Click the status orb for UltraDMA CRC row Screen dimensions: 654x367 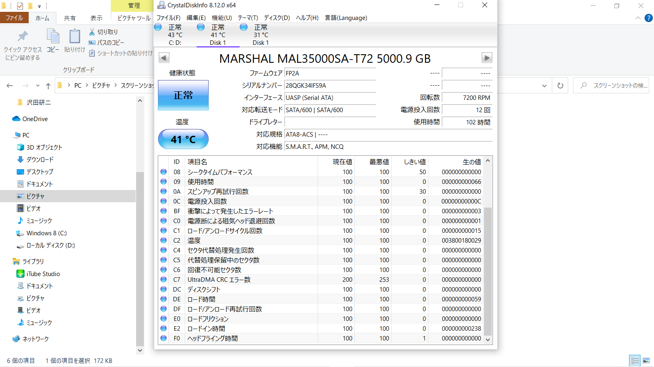163,280
